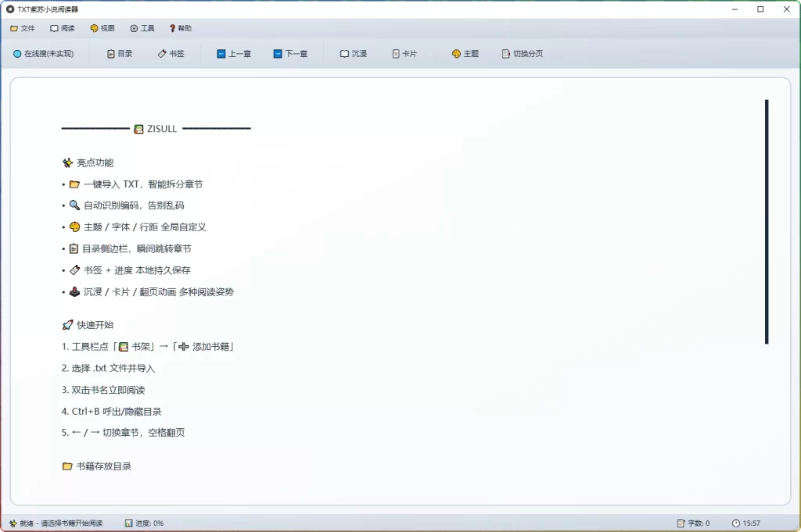
Task: Go to 上一章 (previous chapter)
Action: point(234,53)
